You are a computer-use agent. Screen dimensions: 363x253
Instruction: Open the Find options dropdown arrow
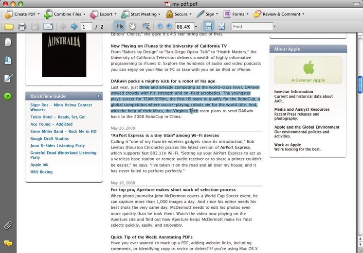pos(274,26)
